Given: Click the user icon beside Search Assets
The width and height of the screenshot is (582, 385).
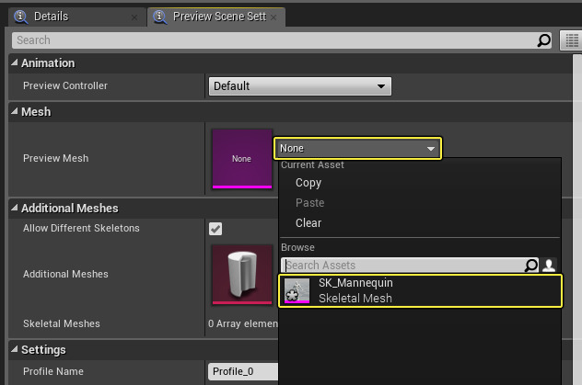Looking at the screenshot, I should pos(549,266).
